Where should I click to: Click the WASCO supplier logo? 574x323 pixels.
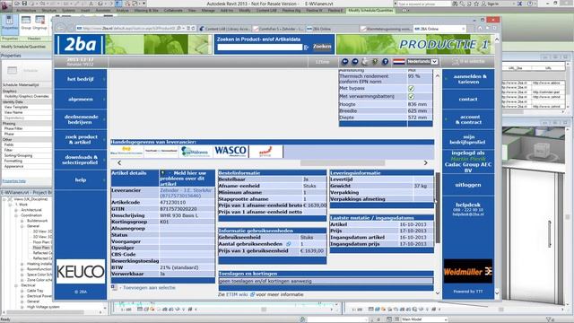point(230,152)
